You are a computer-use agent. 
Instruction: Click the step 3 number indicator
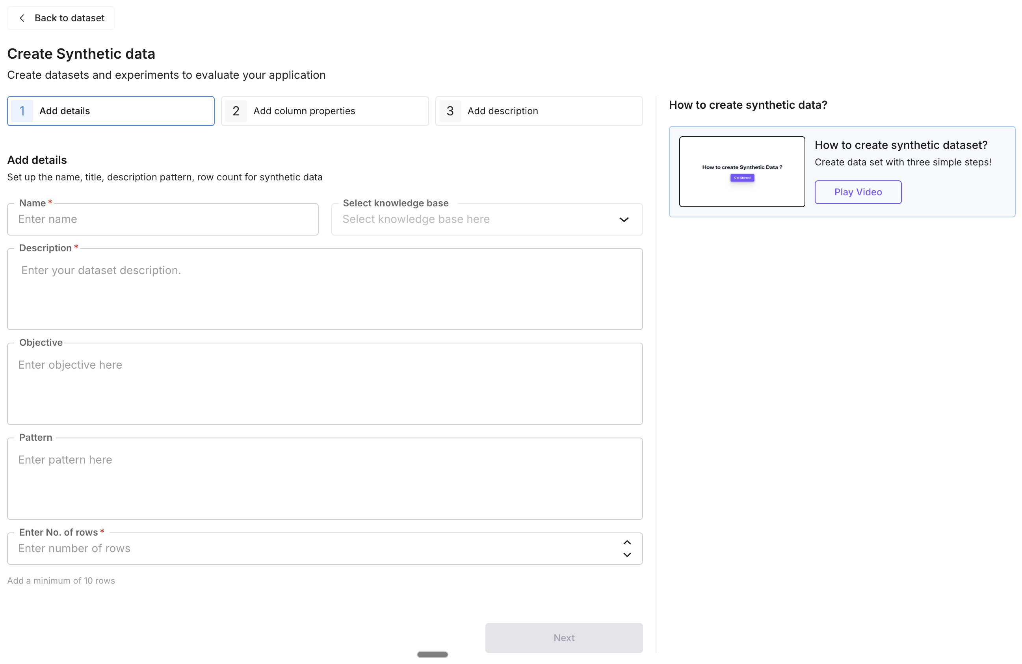pos(450,111)
